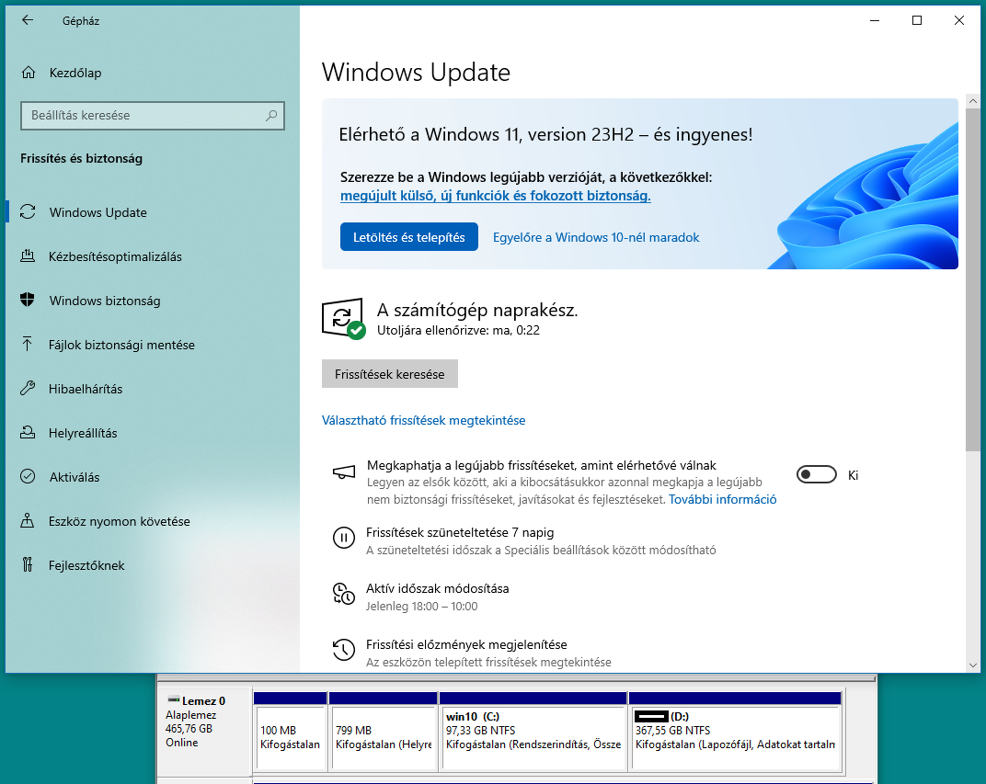Click the scrollbar thumb in Windows Update pane
The width and height of the screenshot is (986, 784).
pos(972,279)
